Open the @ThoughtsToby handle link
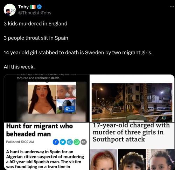This screenshot has height=170, width=175. point(35,13)
